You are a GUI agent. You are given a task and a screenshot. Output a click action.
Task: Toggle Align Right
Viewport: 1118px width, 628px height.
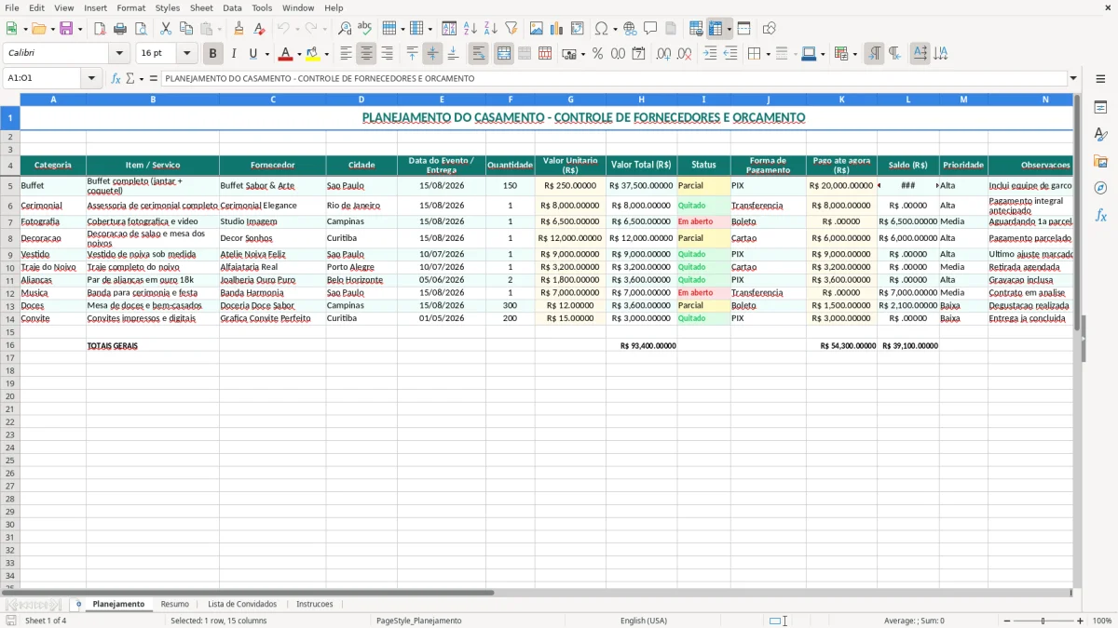pyautogui.click(x=387, y=54)
